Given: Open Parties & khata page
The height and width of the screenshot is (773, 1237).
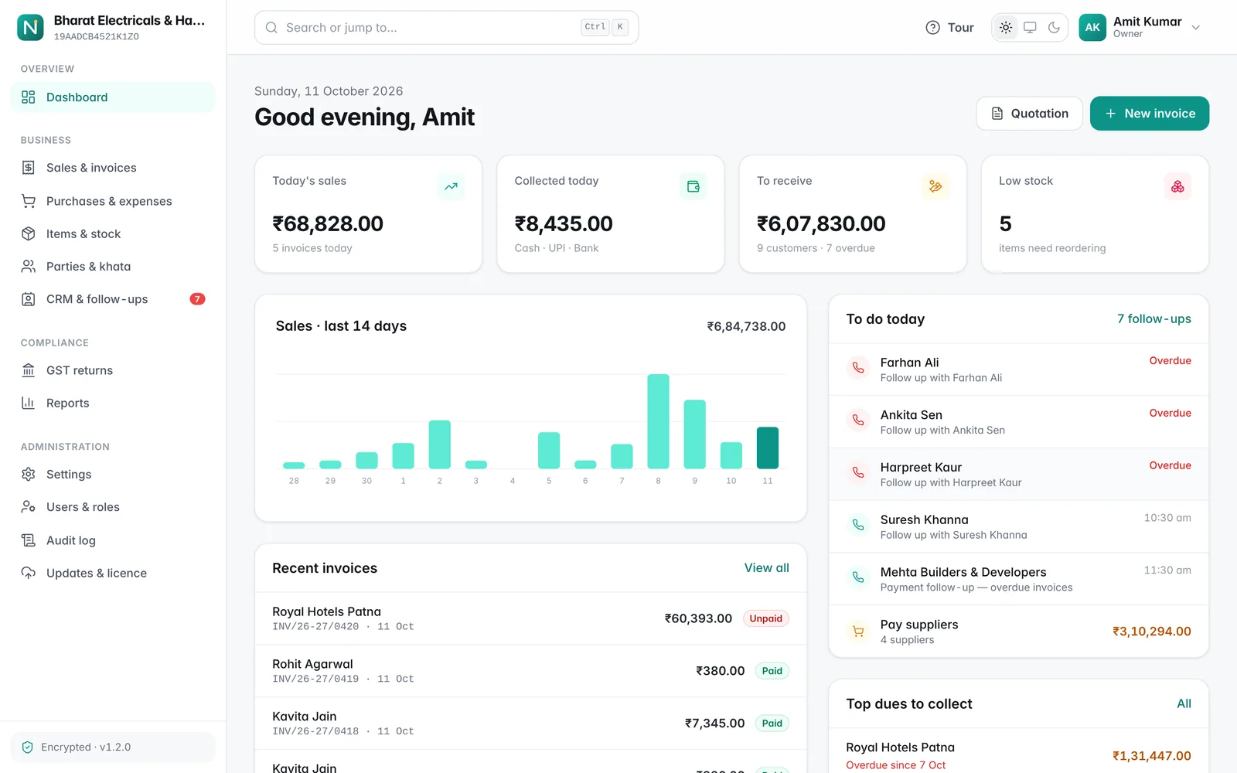Looking at the screenshot, I should pyautogui.click(x=113, y=266).
